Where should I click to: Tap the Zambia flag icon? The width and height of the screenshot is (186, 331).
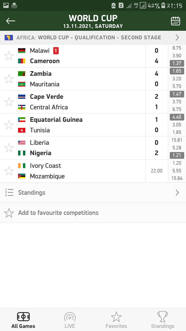[22, 74]
